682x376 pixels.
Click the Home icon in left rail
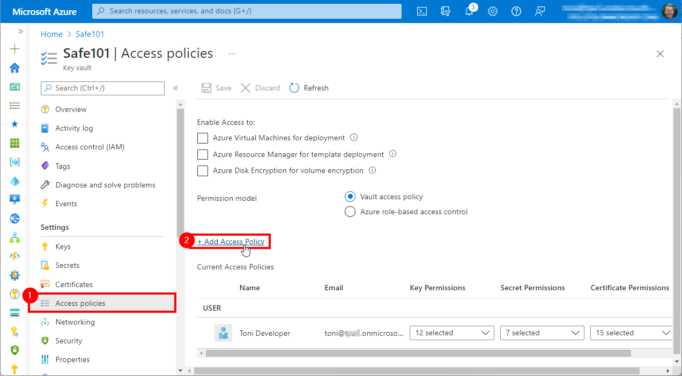click(14, 68)
